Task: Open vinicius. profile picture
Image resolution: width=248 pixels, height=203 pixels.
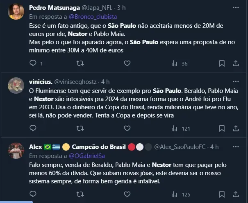Action: tap(16, 86)
